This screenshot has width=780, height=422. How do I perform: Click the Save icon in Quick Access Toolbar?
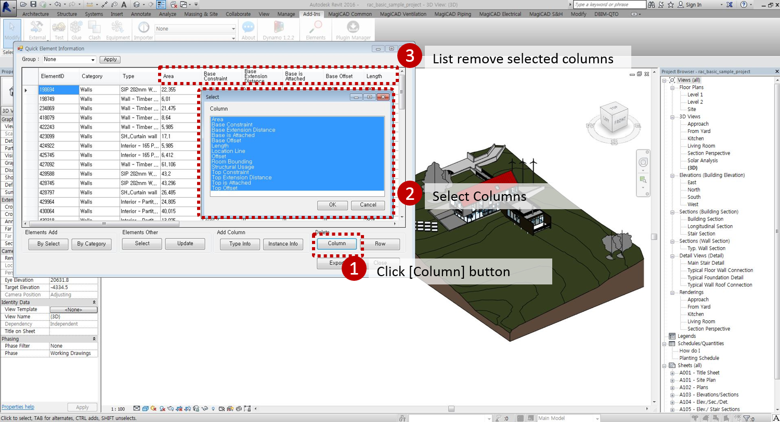33,4
